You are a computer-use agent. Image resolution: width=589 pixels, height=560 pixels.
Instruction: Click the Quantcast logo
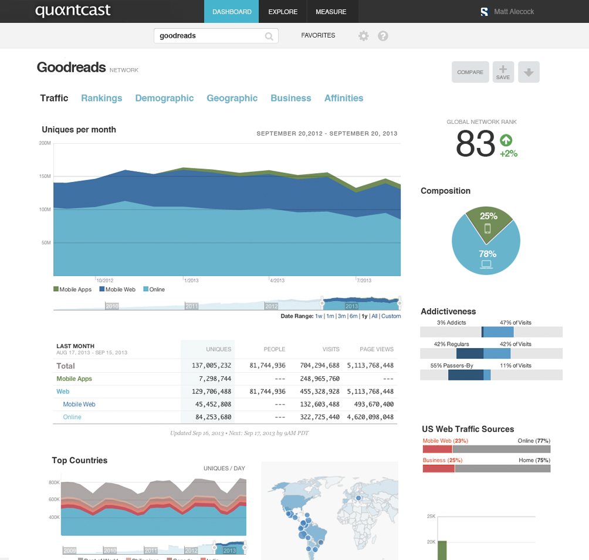(73, 11)
